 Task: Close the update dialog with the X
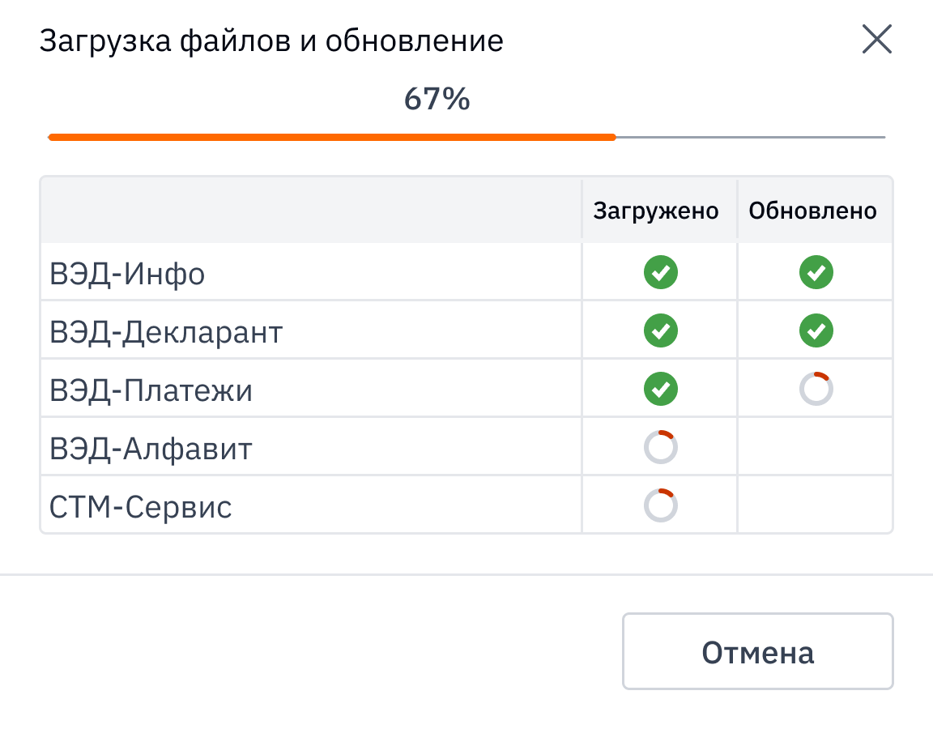pos(876,39)
